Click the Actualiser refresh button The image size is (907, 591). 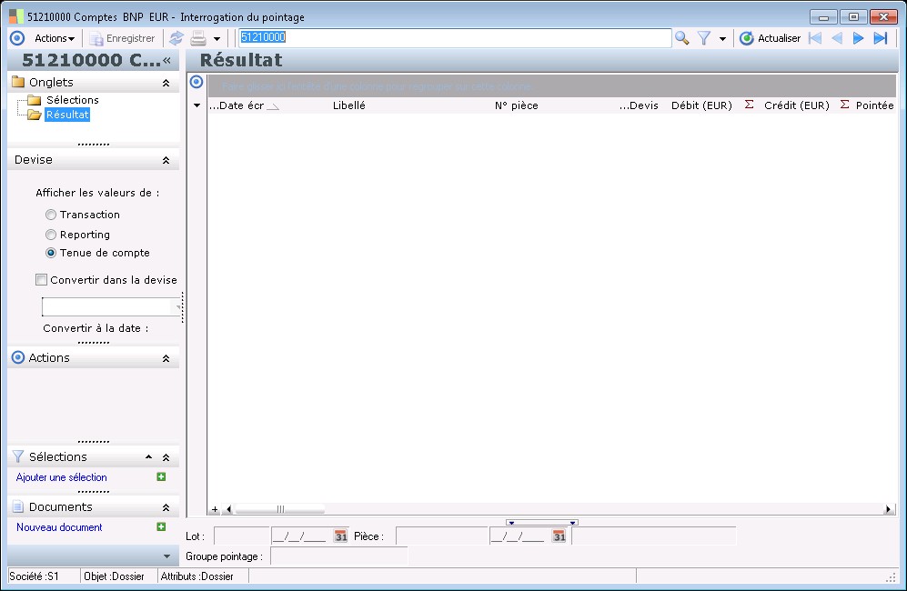click(x=770, y=38)
